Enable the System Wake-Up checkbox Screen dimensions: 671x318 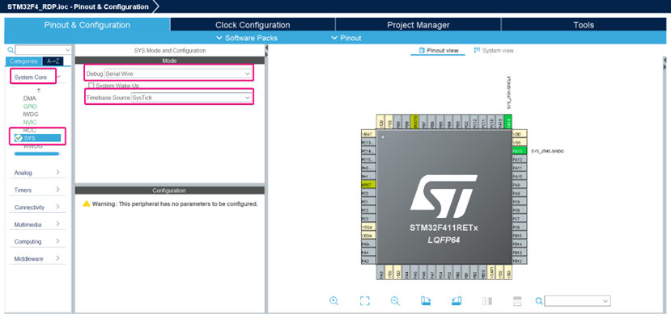pyautogui.click(x=91, y=86)
